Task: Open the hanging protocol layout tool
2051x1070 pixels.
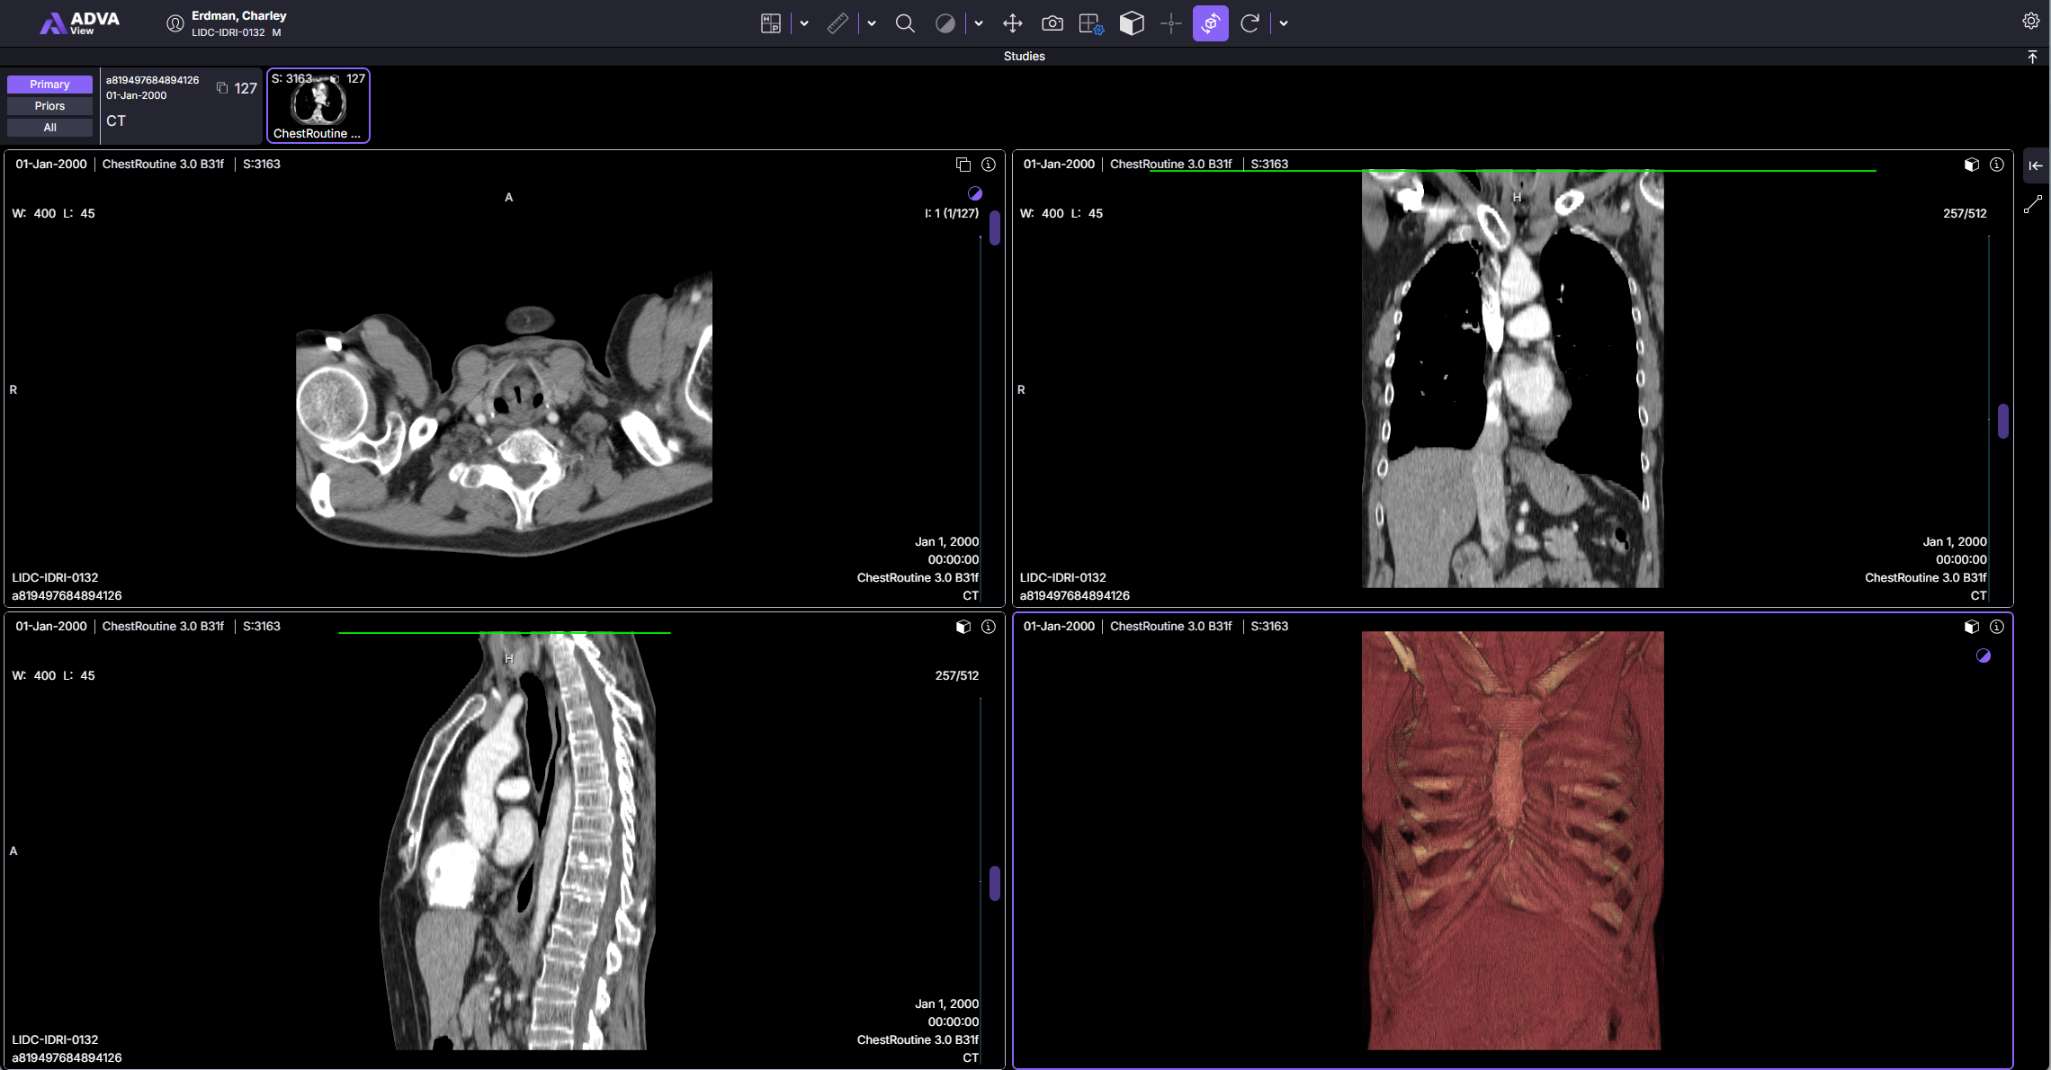Action: point(771,23)
